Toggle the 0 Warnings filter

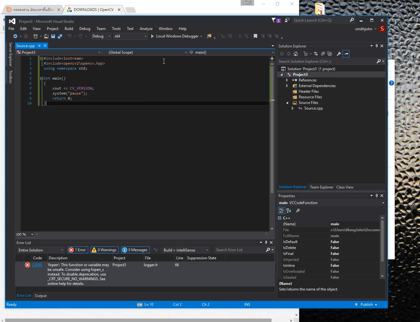click(x=104, y=250)
